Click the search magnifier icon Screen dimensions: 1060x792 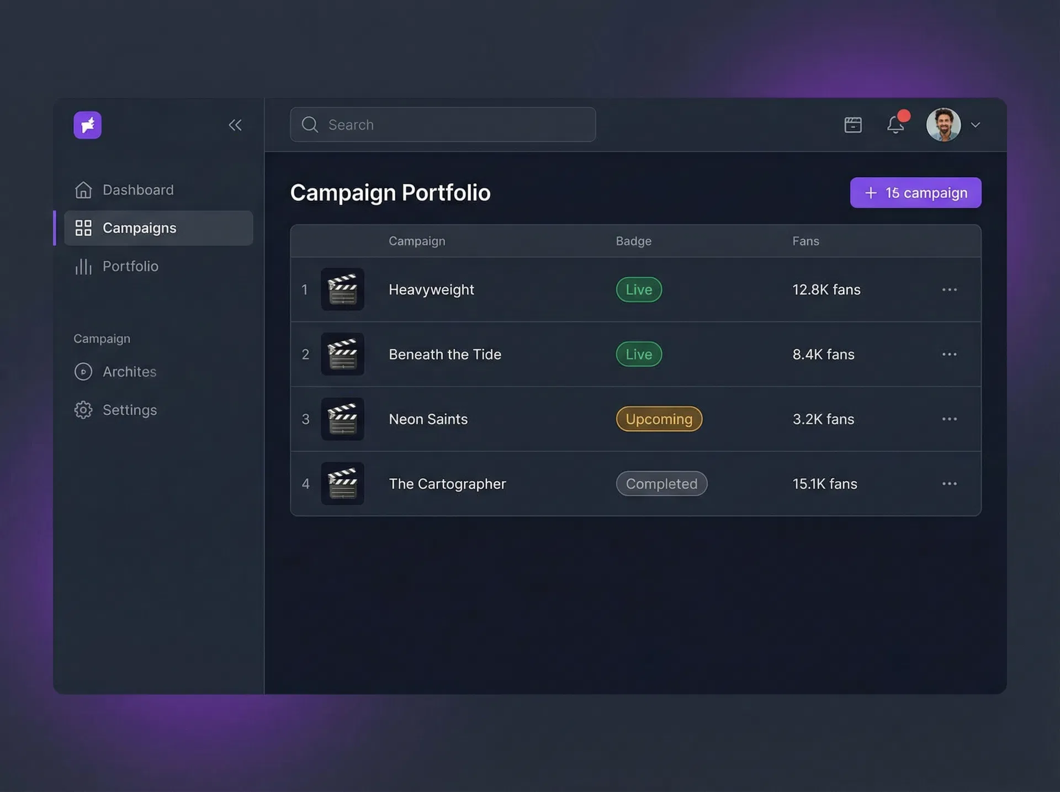click(310, 125)
